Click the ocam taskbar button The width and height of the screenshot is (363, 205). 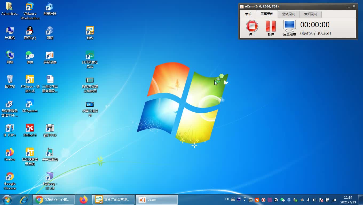pyautogui.click(x=157, y=200)
